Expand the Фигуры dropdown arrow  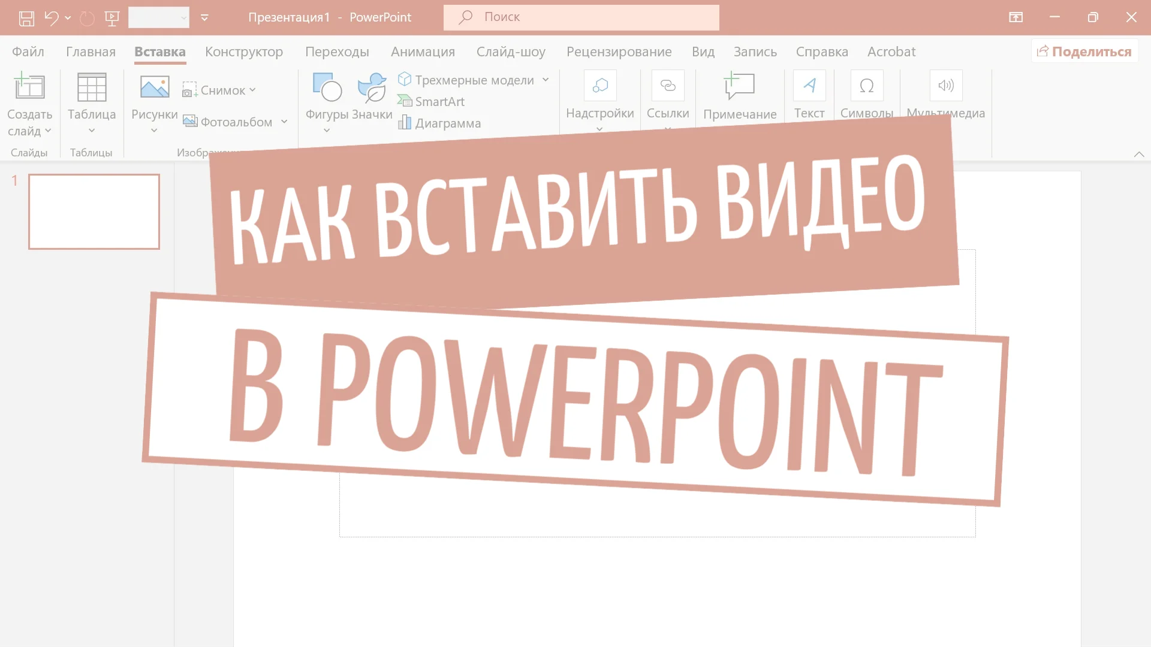click(x=327, y=131)
